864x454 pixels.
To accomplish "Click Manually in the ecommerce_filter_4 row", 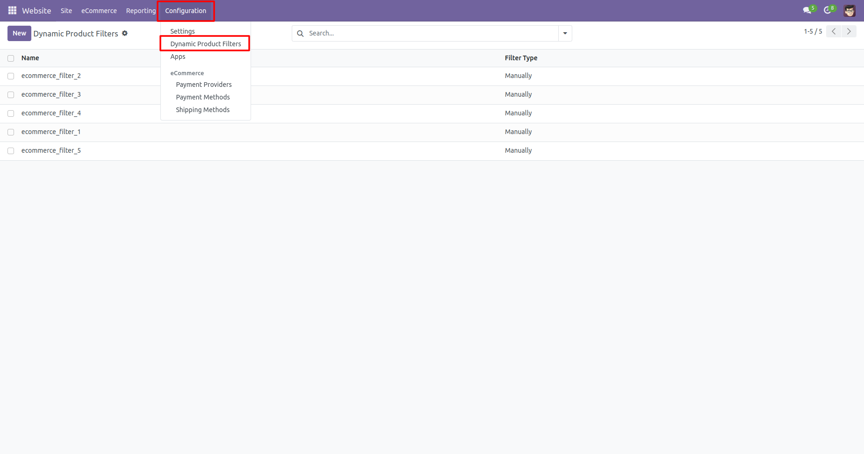I will [x=518, y=113].
